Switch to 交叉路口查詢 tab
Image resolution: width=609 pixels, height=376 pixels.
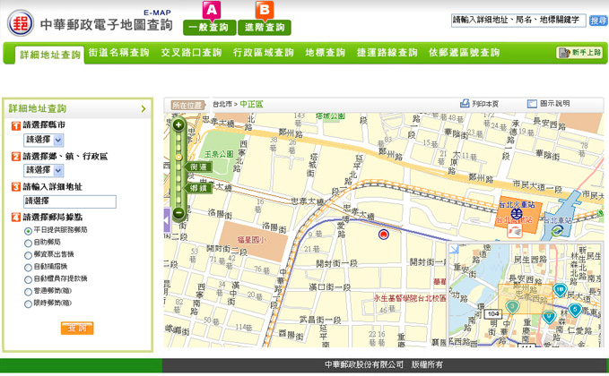[191, 52]
